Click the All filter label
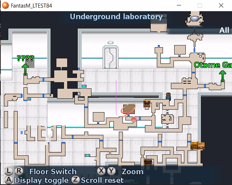Viewport: 232px width, 185px height. (x=224, y=30)
